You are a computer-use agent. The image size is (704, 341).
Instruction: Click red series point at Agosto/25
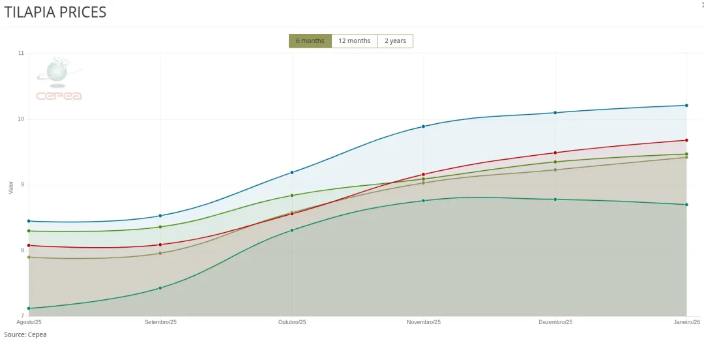tap(29, 245)
